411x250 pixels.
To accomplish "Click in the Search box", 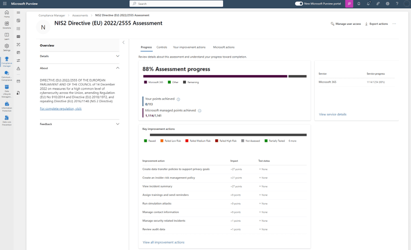I will (x=176, y=4).
